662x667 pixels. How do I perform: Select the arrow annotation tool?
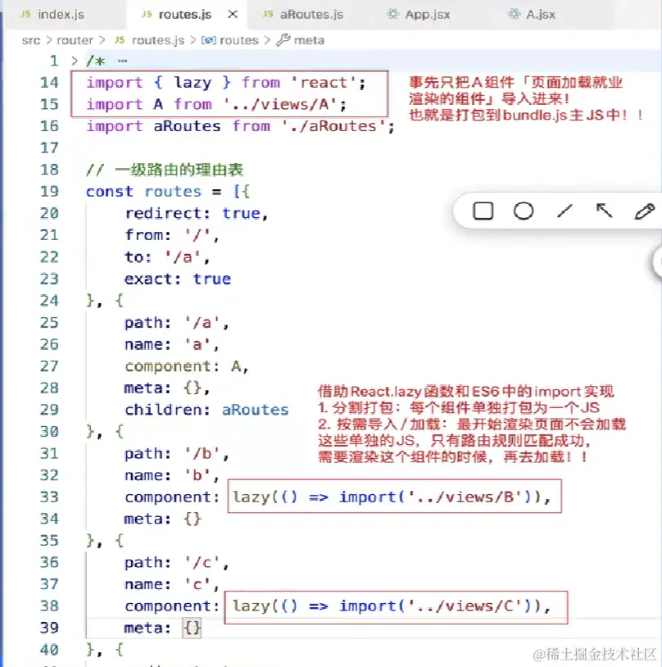(604, 210)
